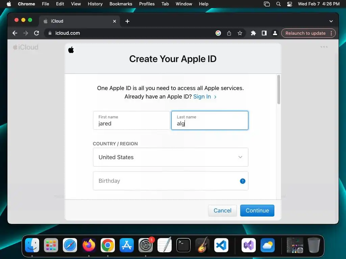Click the lock icon beside icloud.com
Viewport: 346px width, 259px height.
50,33
